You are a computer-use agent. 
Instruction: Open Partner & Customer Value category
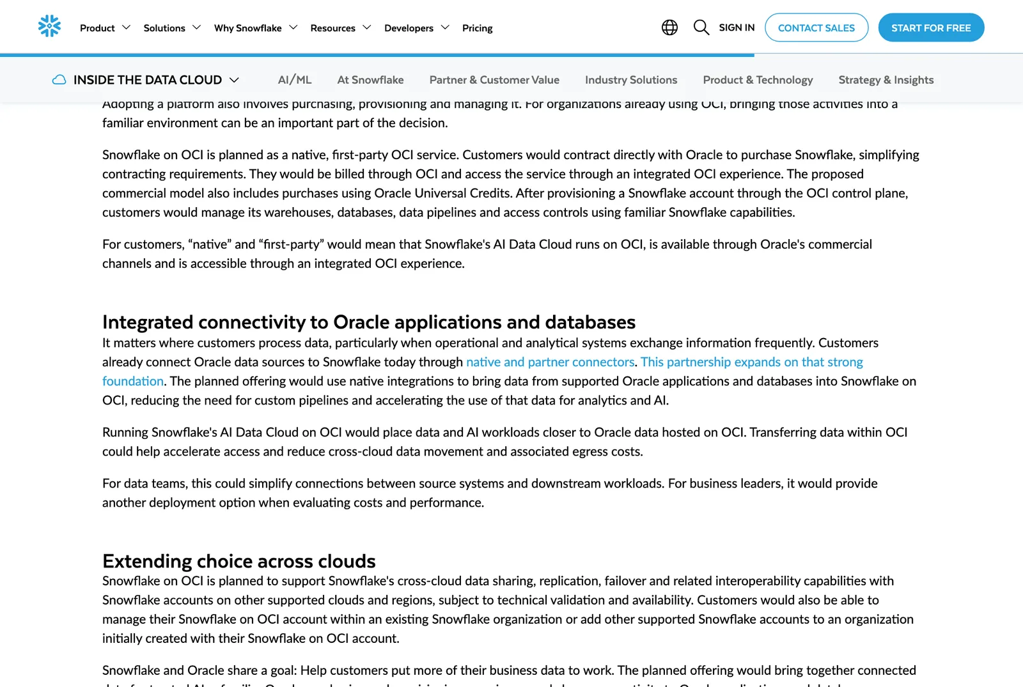pyautogui.click(x=494, y=80)
